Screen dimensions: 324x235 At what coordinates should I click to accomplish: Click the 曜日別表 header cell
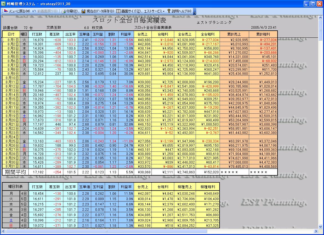[15, 187]
